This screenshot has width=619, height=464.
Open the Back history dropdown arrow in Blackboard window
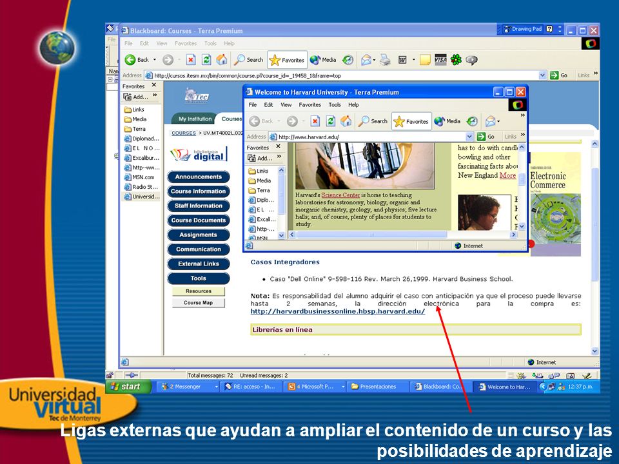(154, 60)
